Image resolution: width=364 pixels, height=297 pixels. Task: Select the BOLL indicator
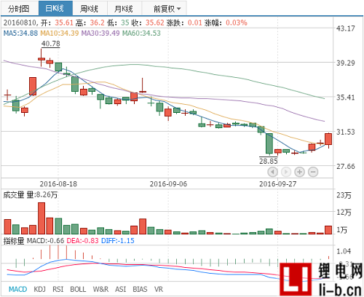point(78,289)
